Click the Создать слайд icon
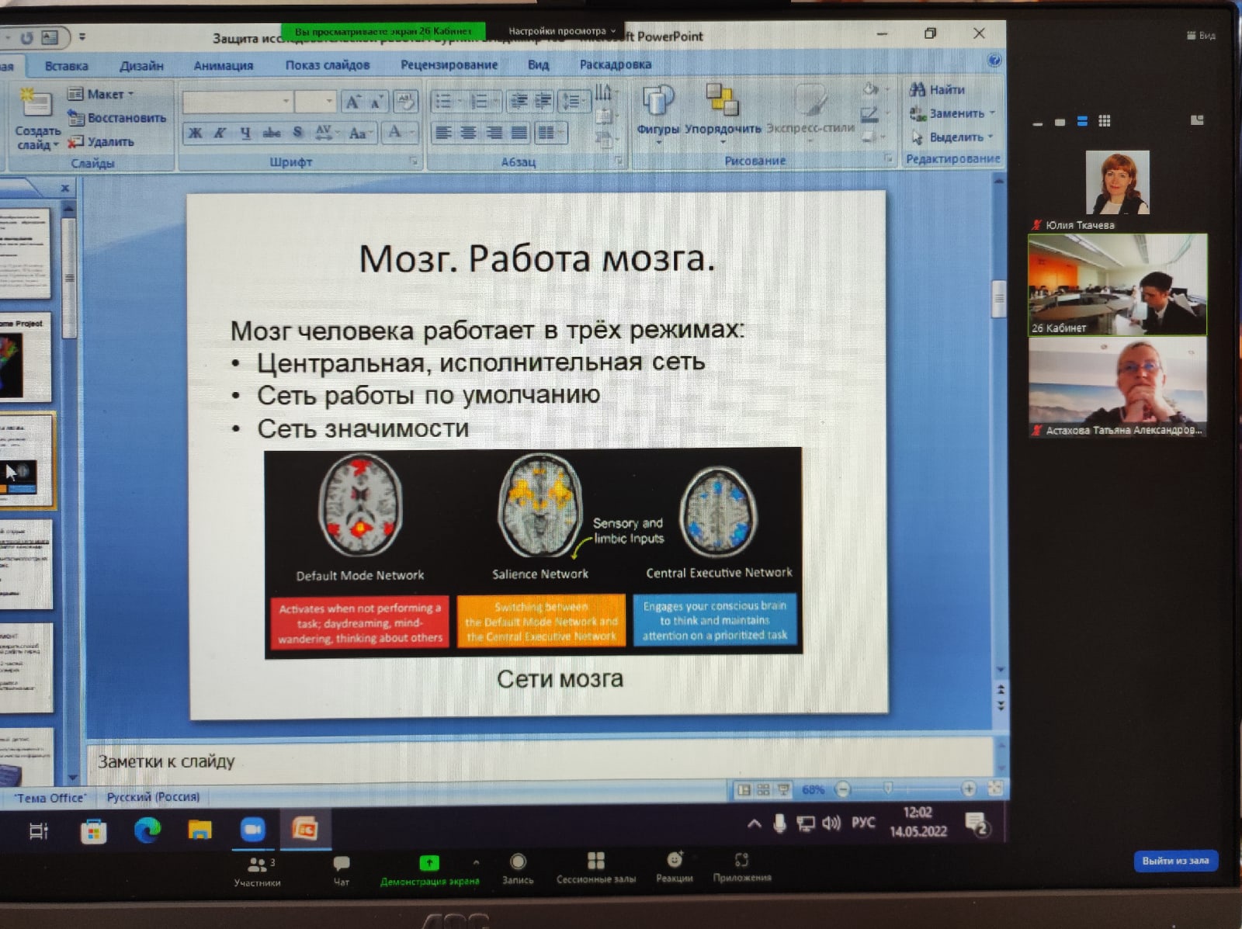This screenshot has width=1242, height=929. pyautogui.click(x=36, y=103)
